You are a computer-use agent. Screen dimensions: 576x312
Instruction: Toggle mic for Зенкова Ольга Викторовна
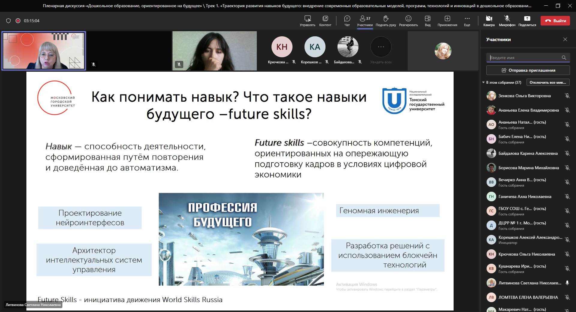tap(567, 96)
